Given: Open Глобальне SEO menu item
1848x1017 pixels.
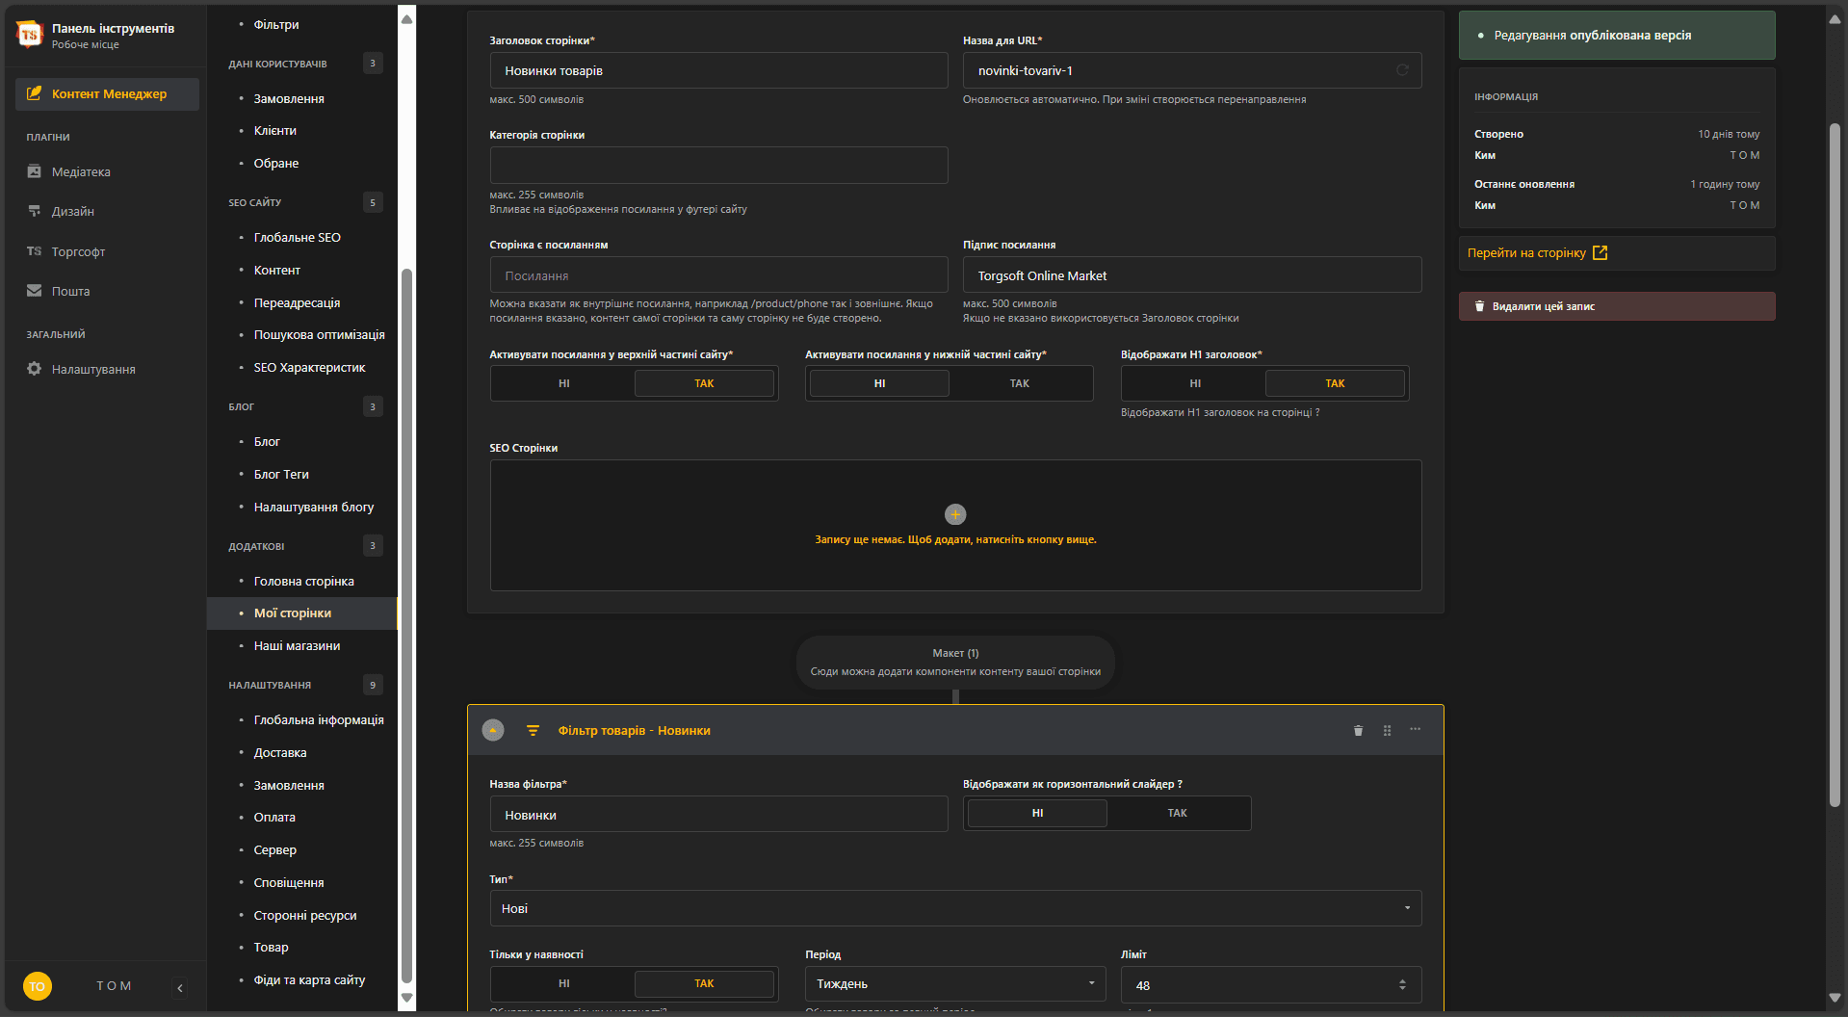Looking at the screenshot, I should 297,237.
